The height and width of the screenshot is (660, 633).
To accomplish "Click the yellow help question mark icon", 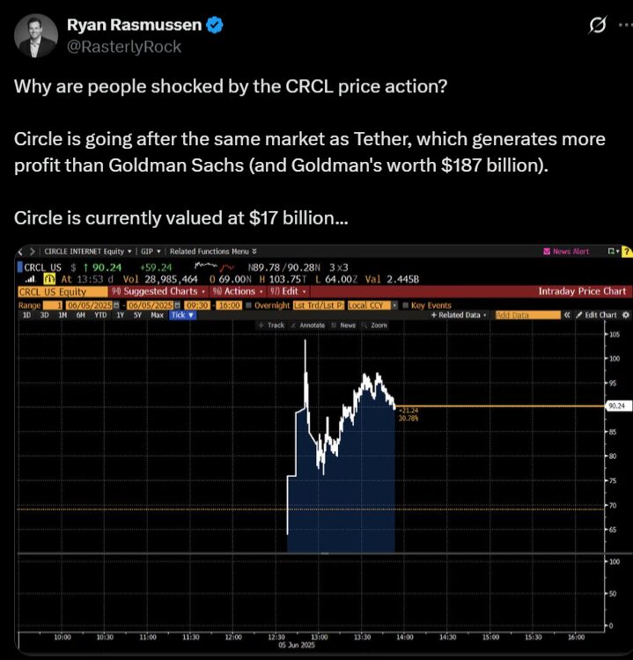I will coord(626,252).
